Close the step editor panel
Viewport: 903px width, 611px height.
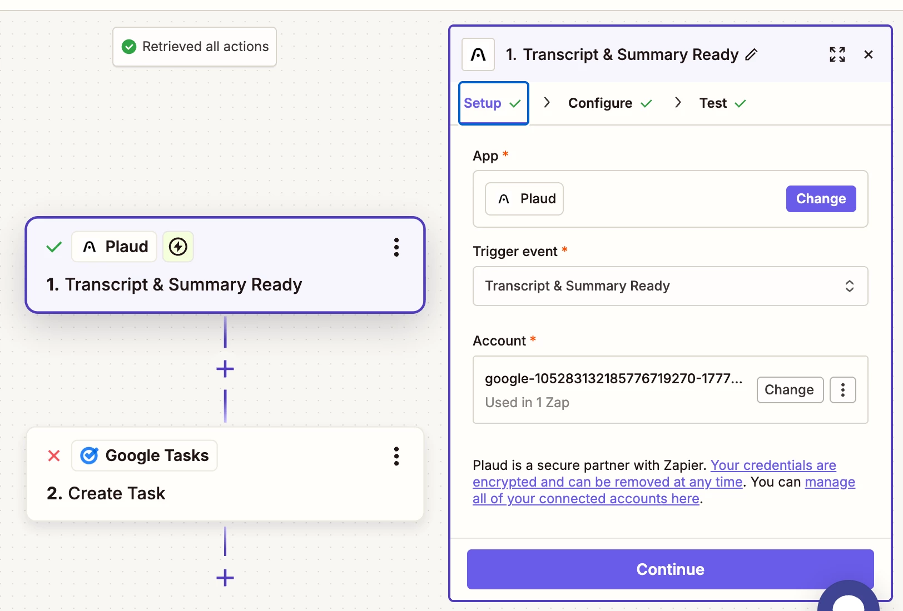pyautogui.click(x=869, y=54)
